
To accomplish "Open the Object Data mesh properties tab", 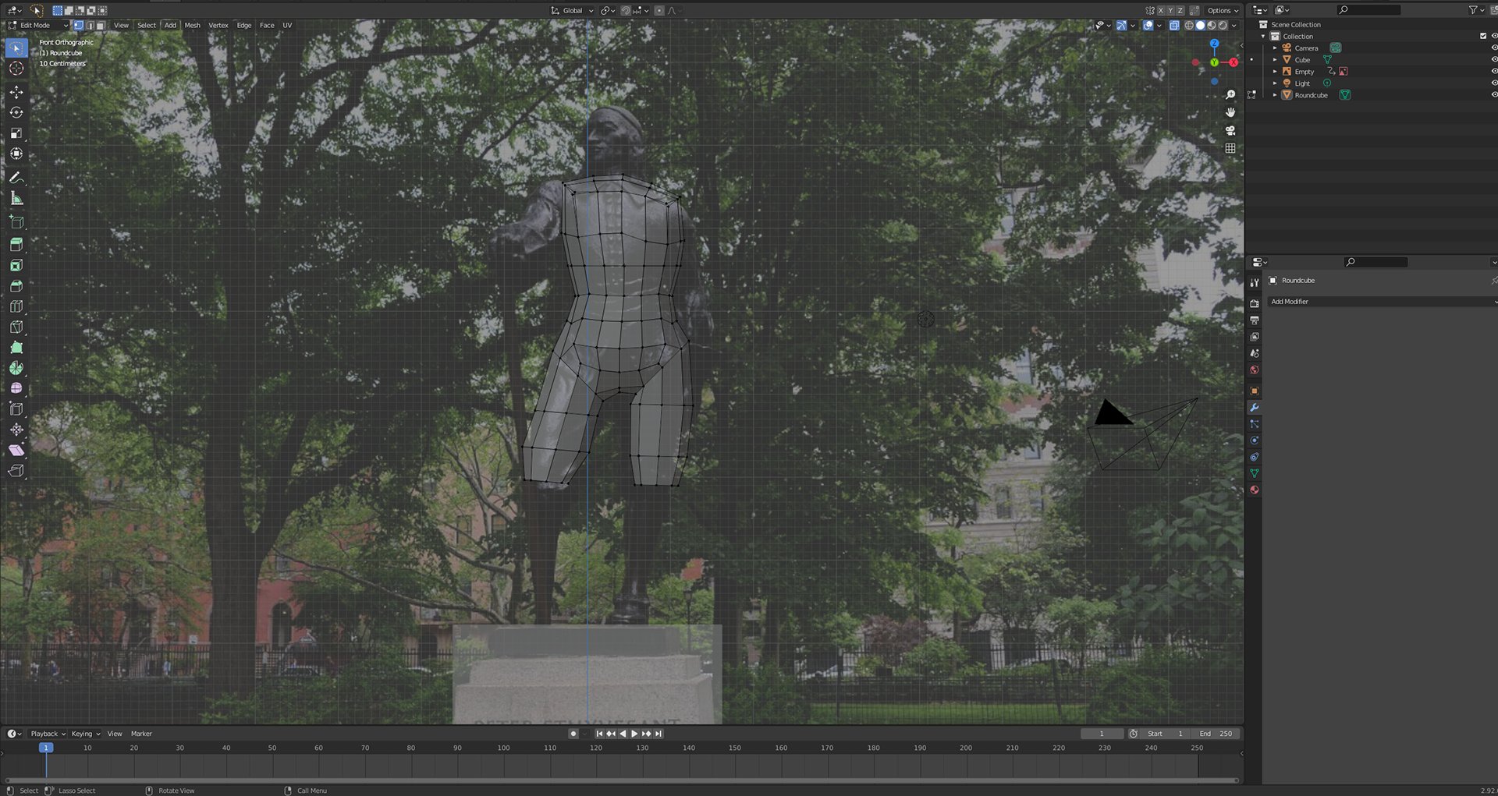I will (1255, 473).
